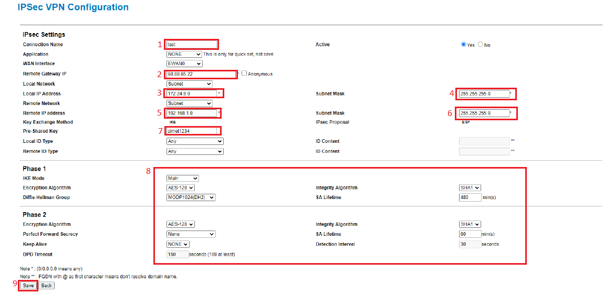
Task: Open the IKE Mode dropdown
Action: tap(182, 179)
